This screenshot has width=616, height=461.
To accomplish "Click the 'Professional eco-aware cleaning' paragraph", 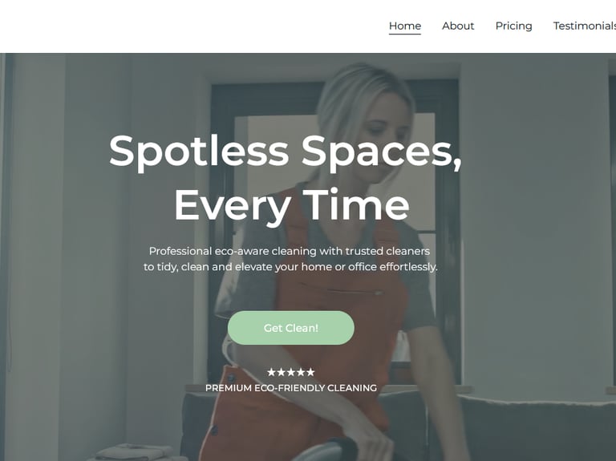I will click(290, 259).
